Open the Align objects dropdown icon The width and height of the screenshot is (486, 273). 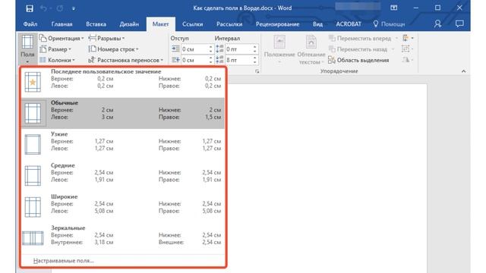click(x=408, y=38)
